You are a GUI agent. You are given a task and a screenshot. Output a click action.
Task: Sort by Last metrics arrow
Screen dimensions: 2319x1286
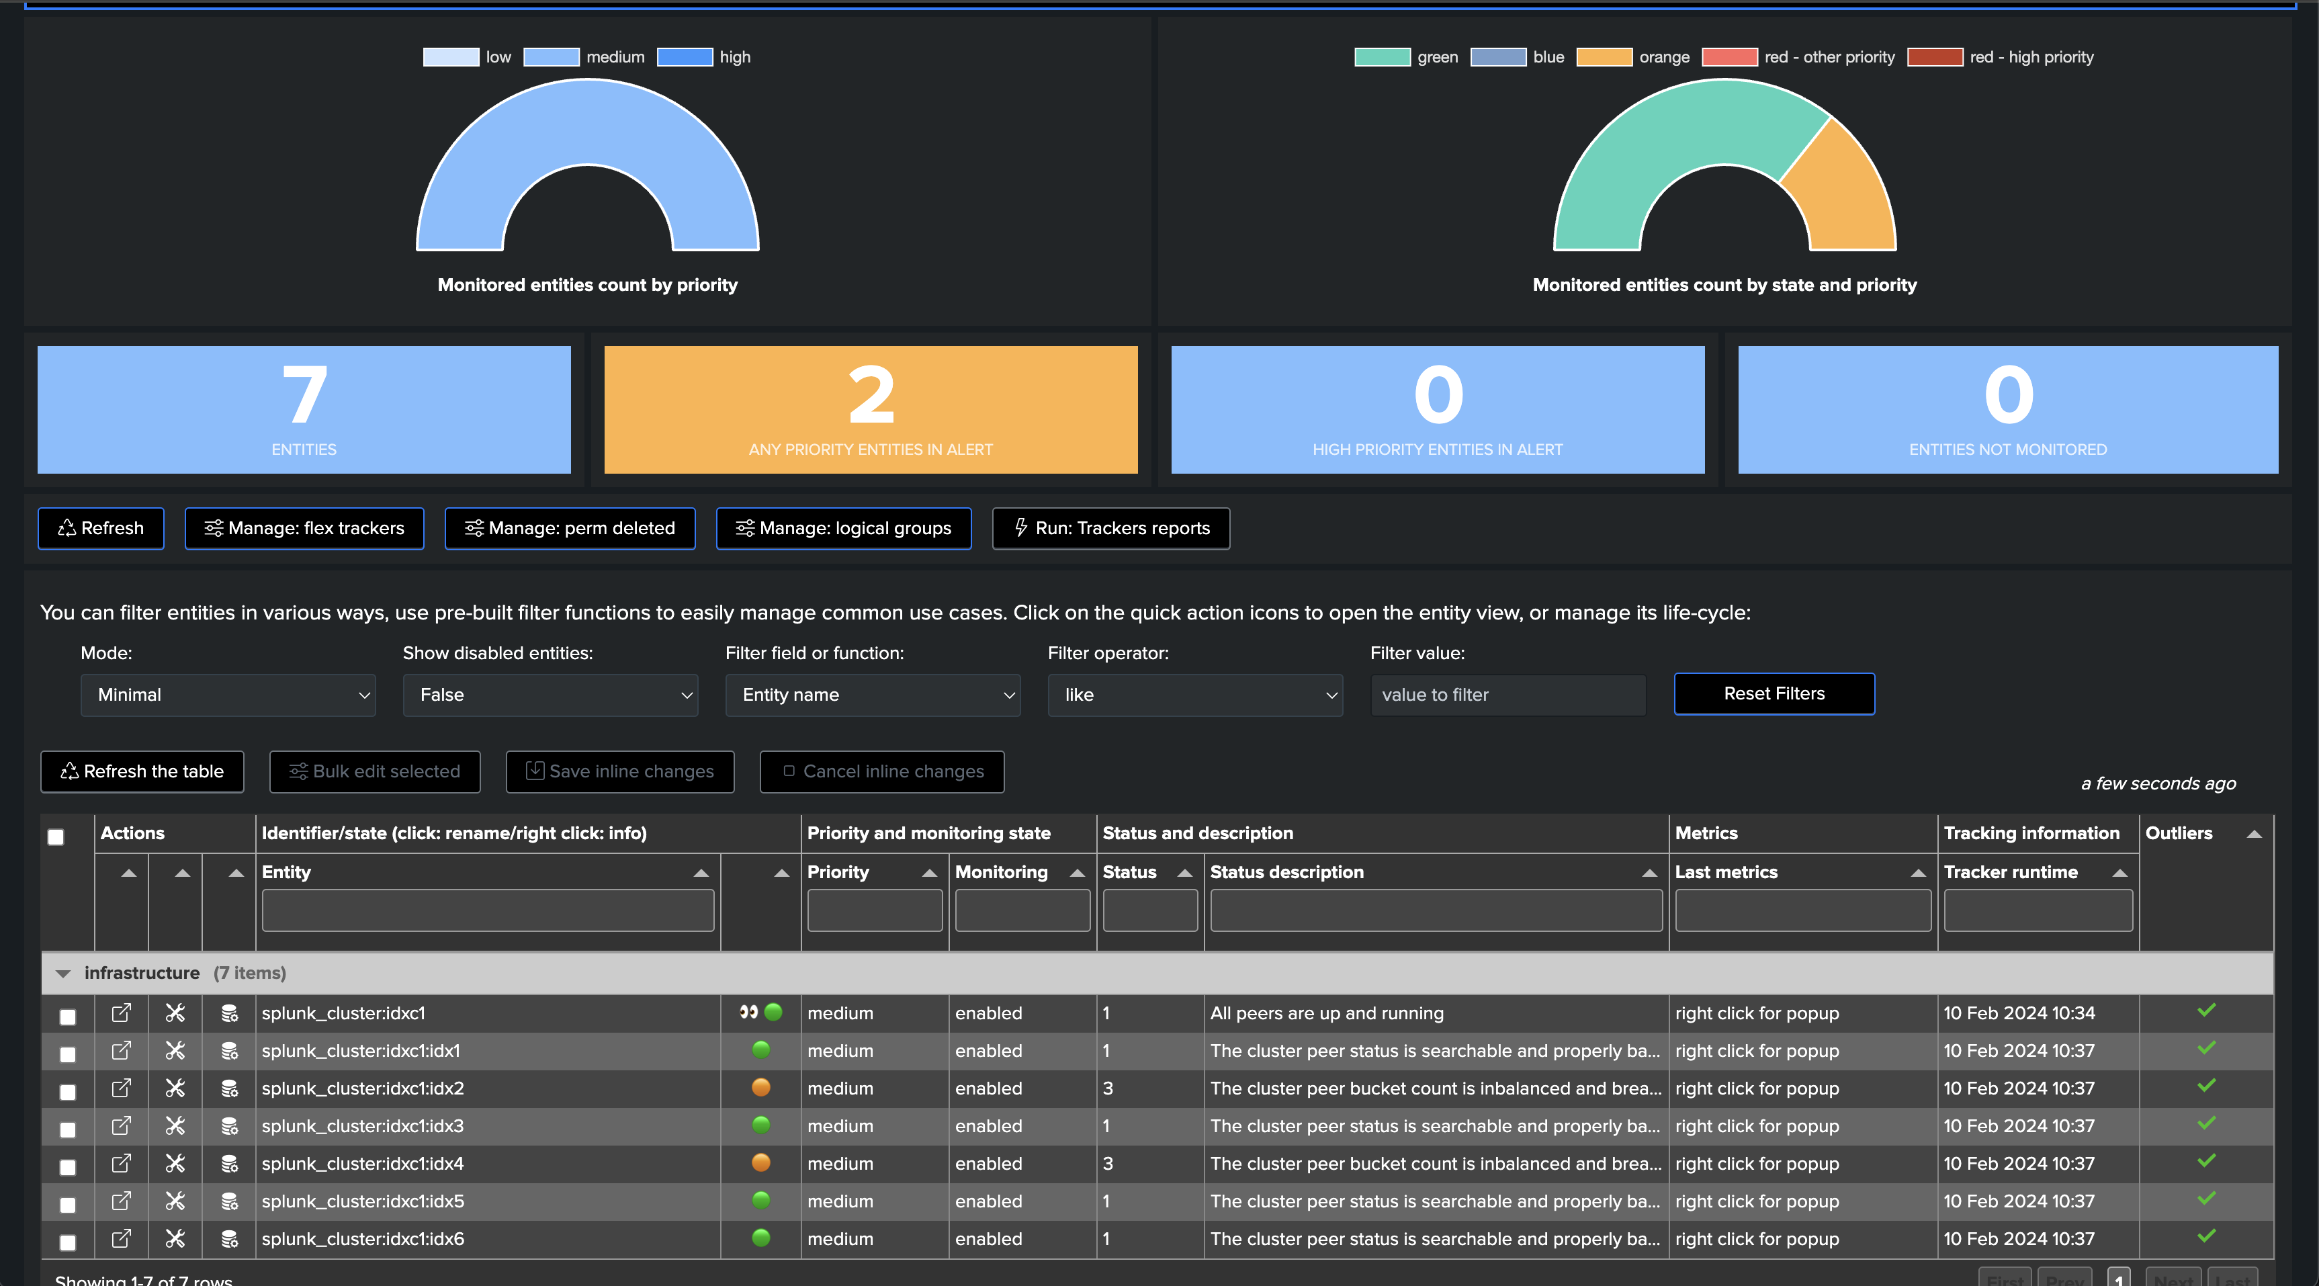[1917, 873]
